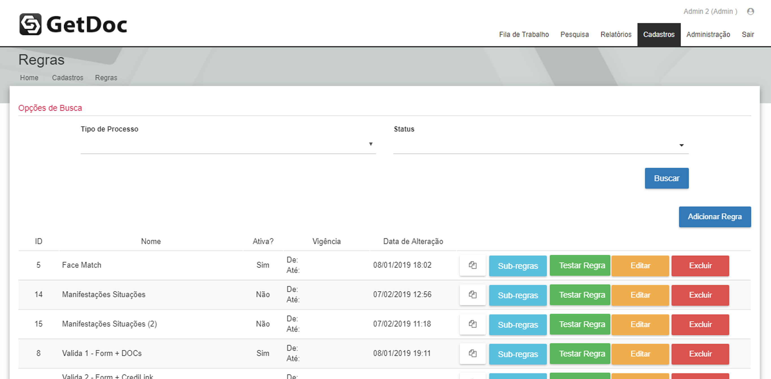Click the ID column header
This screenshot has height=379, width=771.
39,241
